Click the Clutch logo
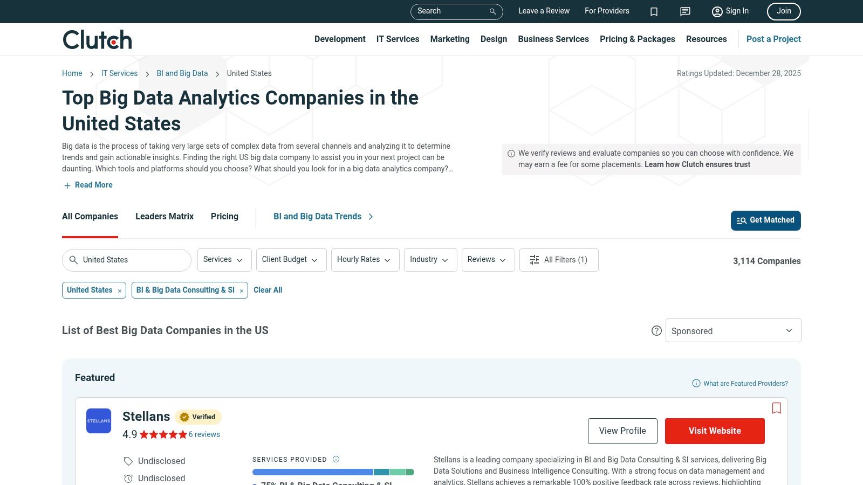Screen dimensions: 863x485 tap(97, 39)
